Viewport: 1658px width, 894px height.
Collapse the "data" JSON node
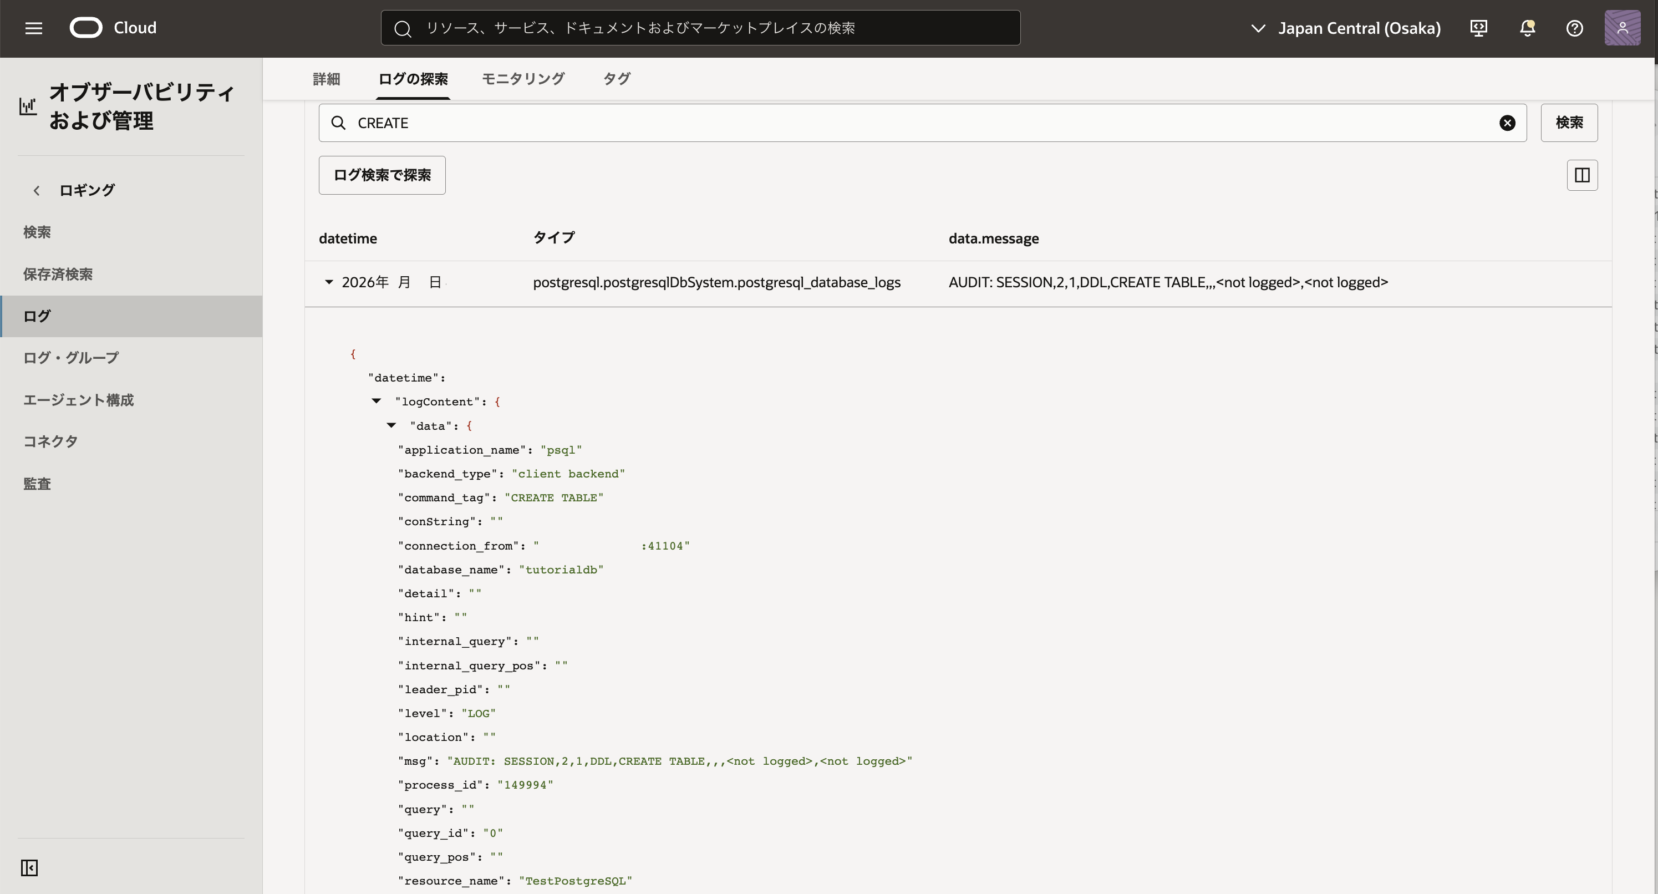point(391,425)
